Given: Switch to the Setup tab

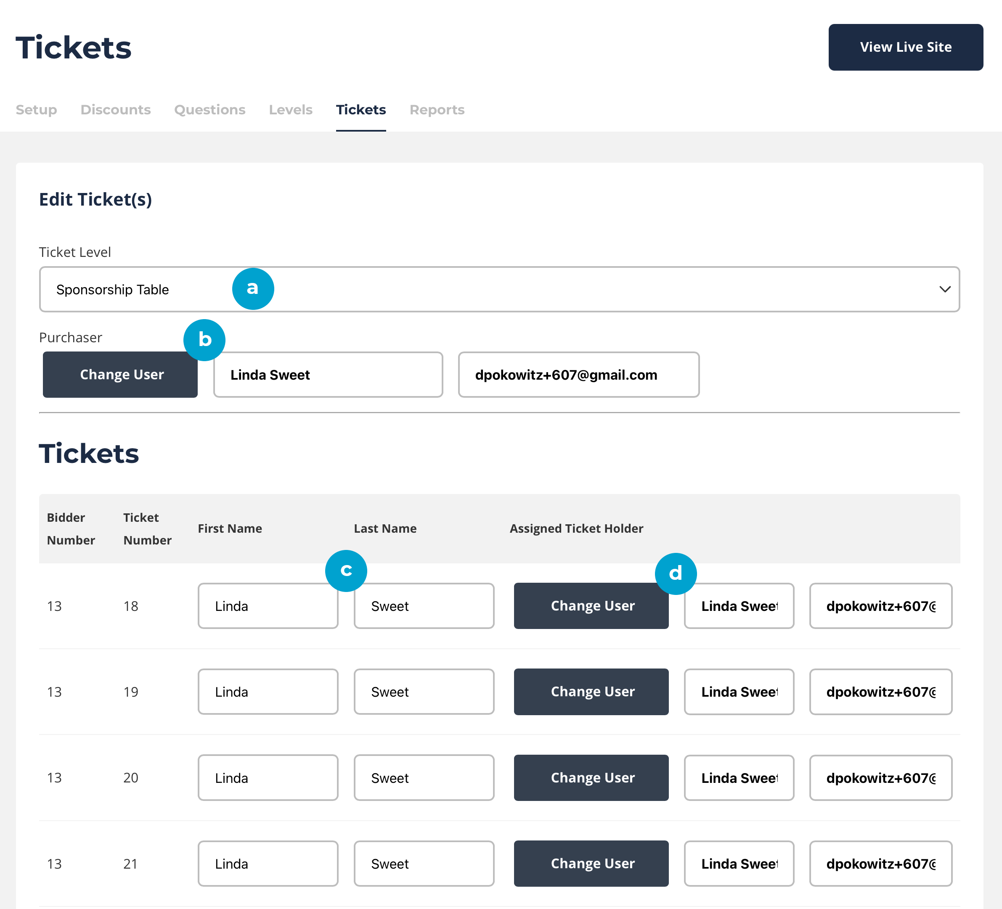Looking at the screenshot, I should click(36, 110).
